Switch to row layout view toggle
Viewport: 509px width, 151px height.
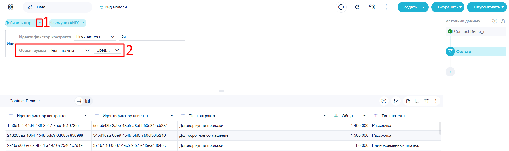pos(79,101)
